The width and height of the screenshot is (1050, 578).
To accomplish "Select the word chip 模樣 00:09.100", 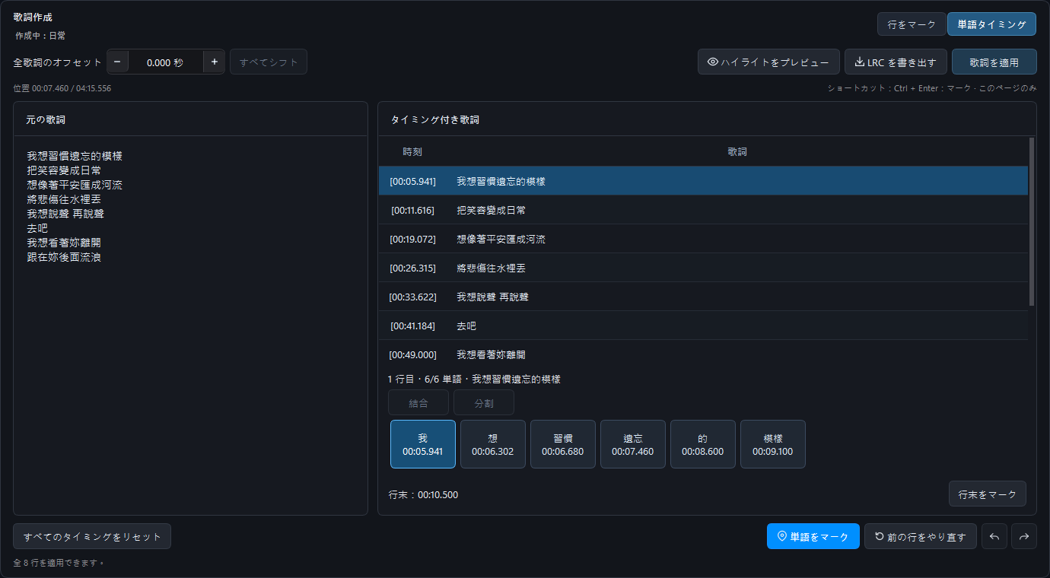I will click(x=773, y=444).
